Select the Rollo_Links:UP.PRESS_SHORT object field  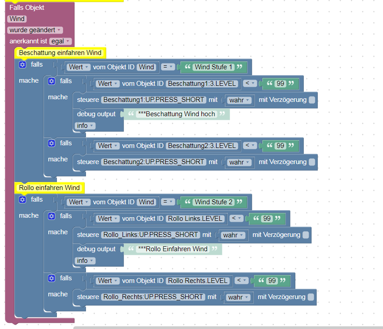coord(150,235)
